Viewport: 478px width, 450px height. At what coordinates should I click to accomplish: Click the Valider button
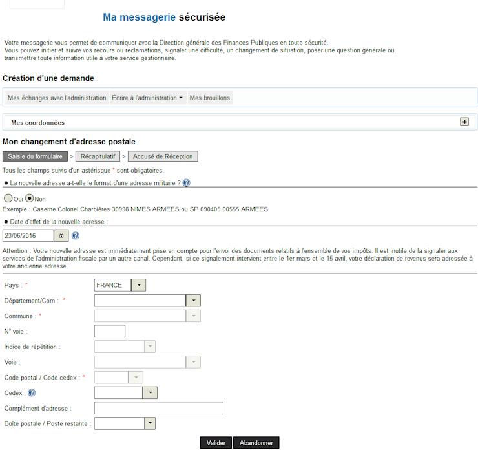216,443
